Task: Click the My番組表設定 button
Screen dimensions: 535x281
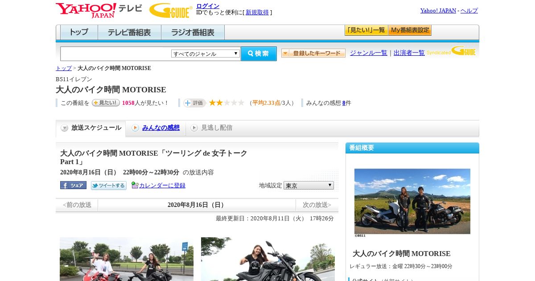Action: pos(410,30)
